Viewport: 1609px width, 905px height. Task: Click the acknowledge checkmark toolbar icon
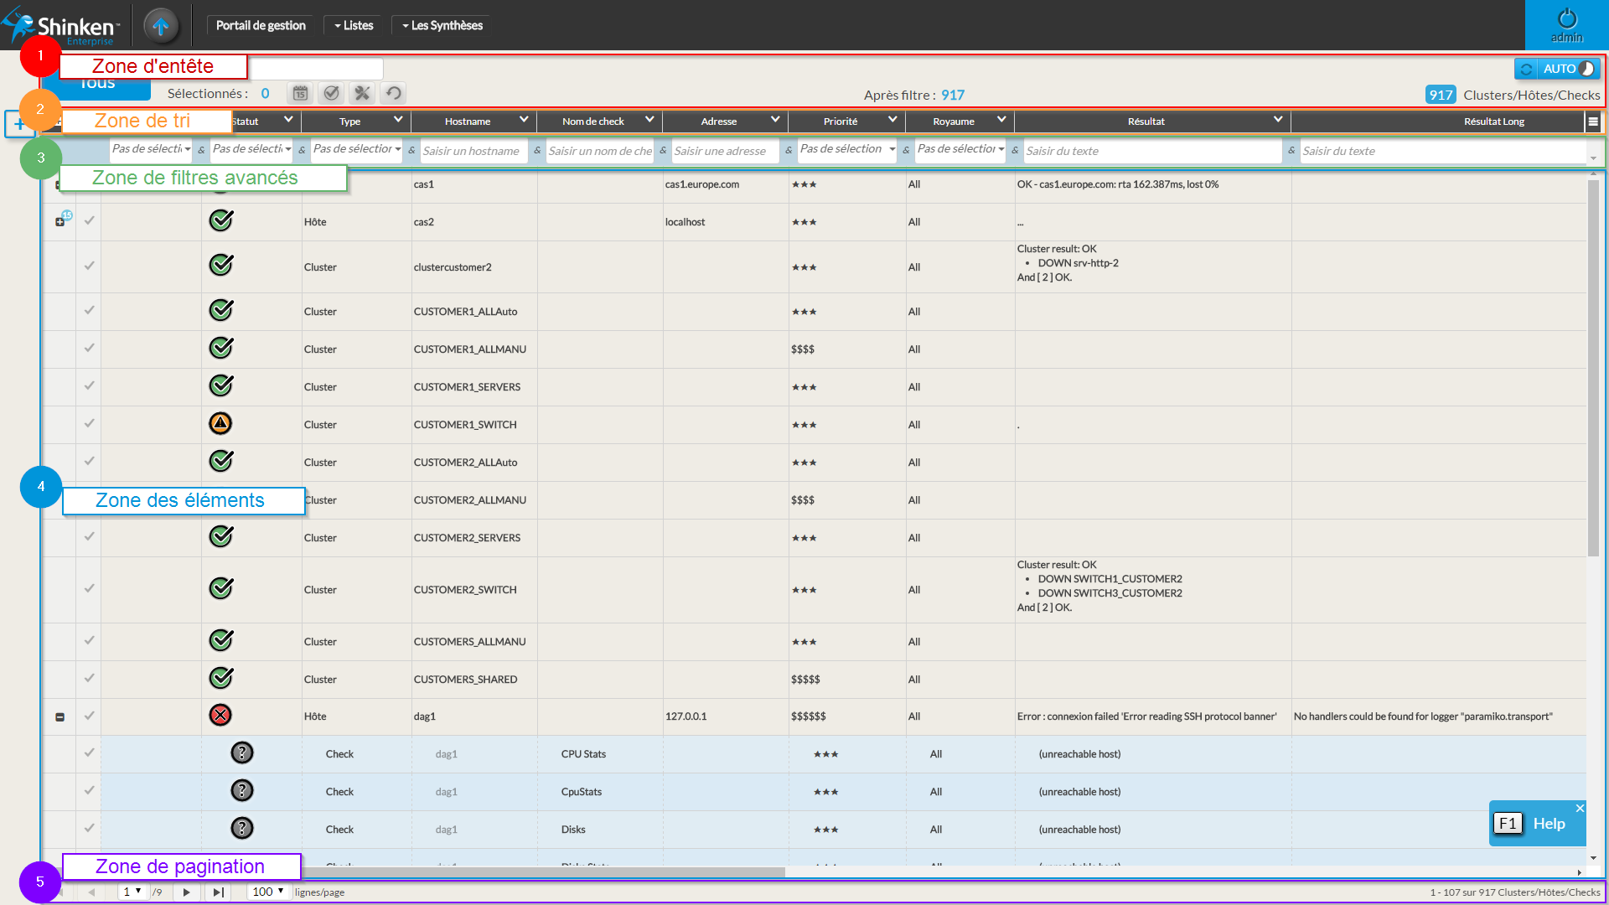(x=331, y=93)
